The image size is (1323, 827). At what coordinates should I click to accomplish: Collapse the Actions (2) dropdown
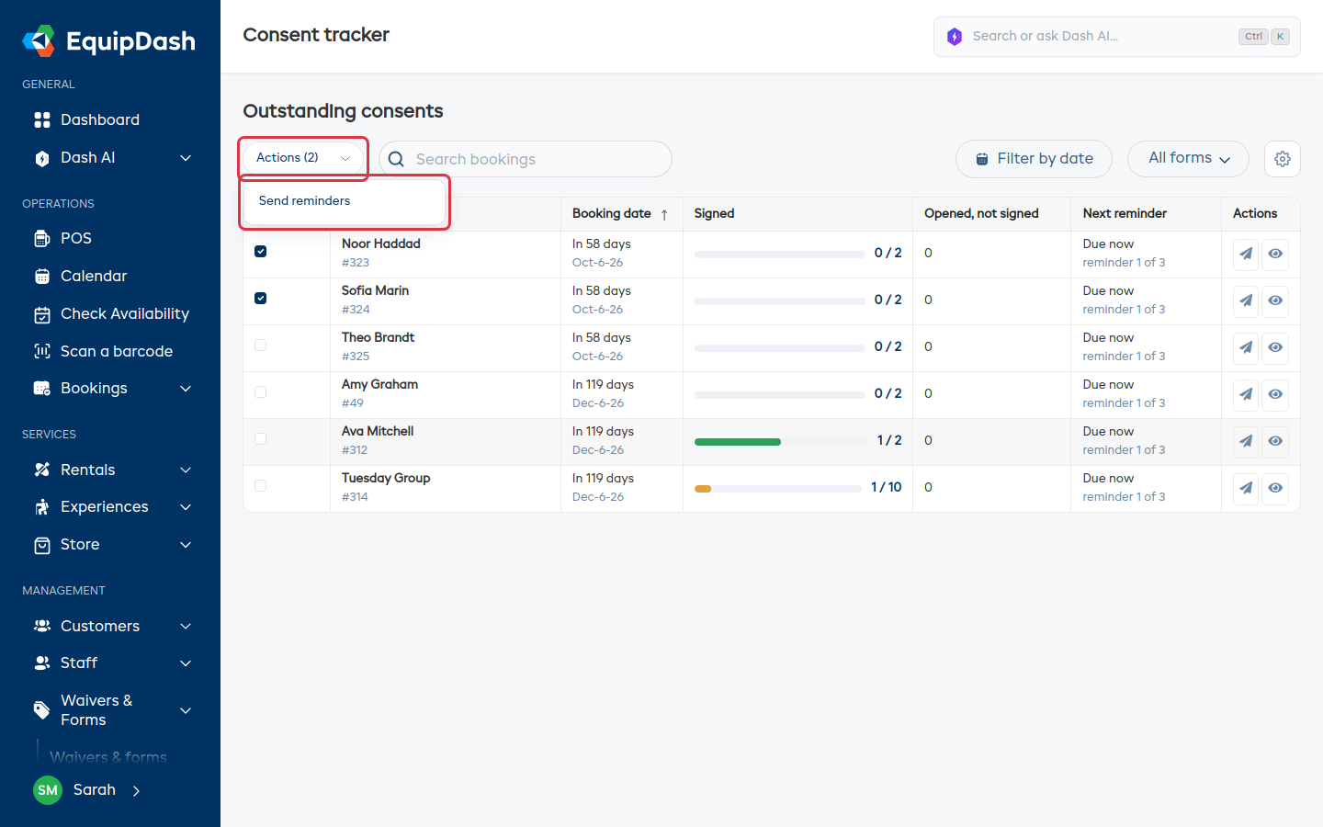coord(303,158)
